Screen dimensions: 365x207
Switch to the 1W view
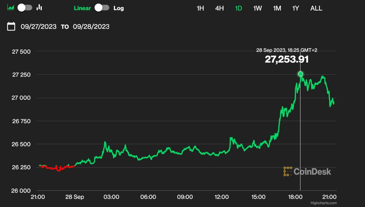click(257, 8)
